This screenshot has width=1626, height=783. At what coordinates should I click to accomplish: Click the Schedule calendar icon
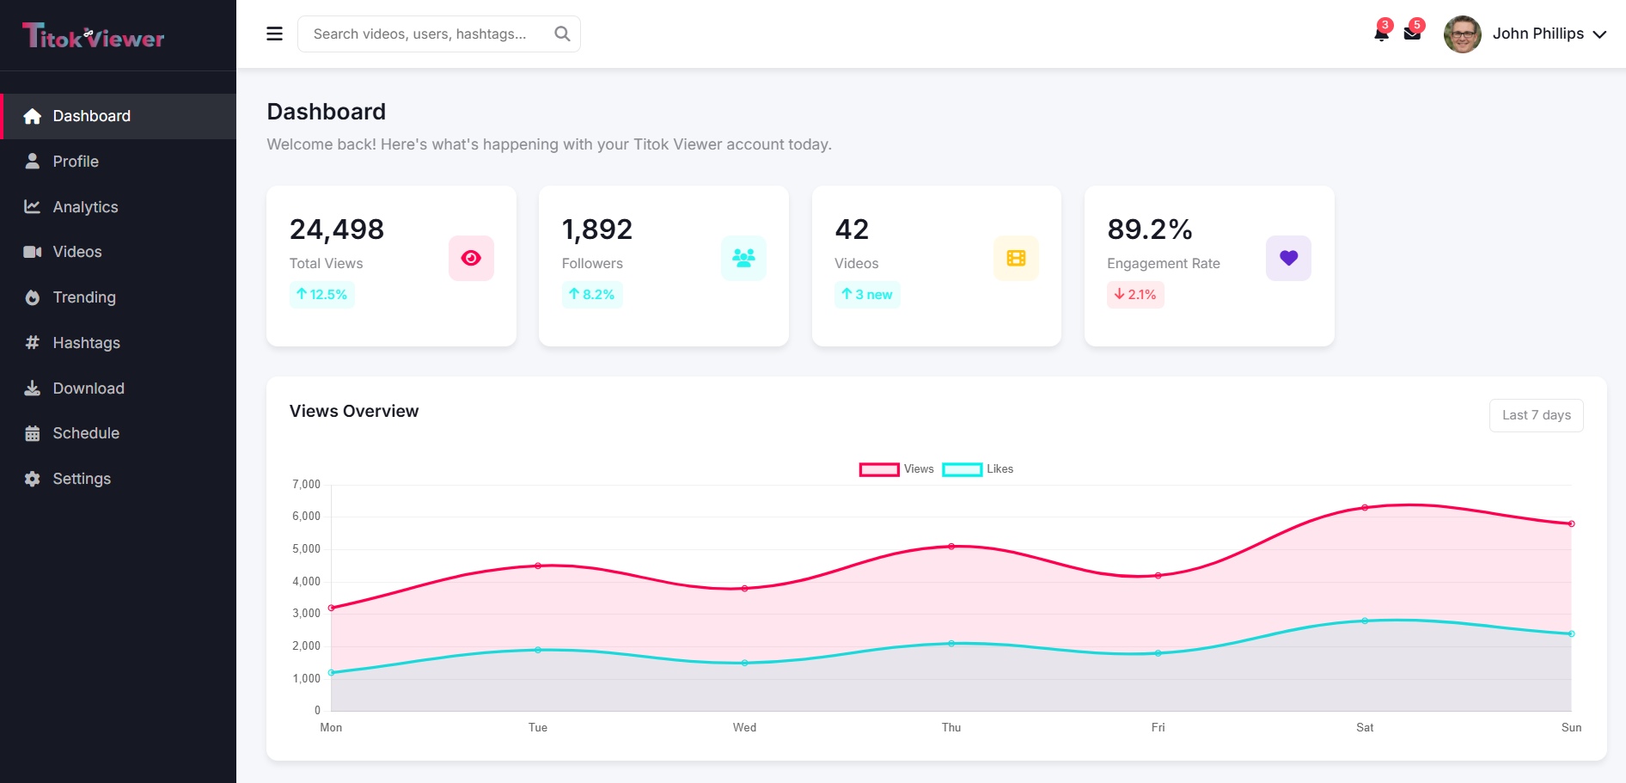pos(32,433)
